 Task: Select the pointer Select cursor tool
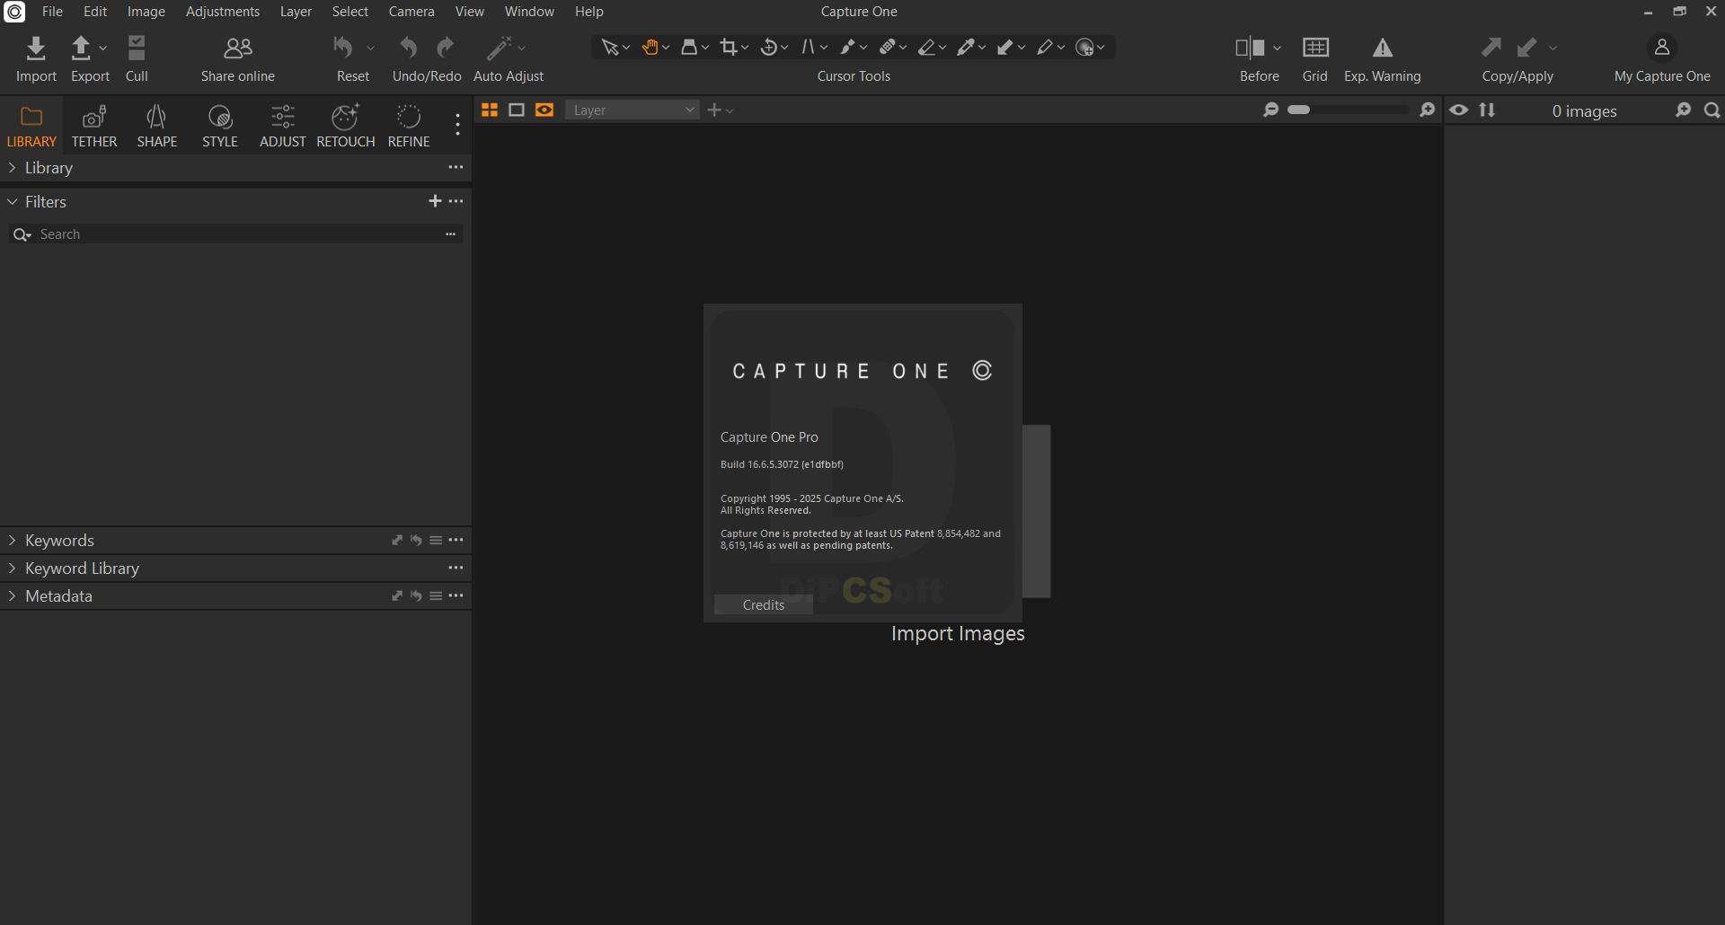(610, 48)
